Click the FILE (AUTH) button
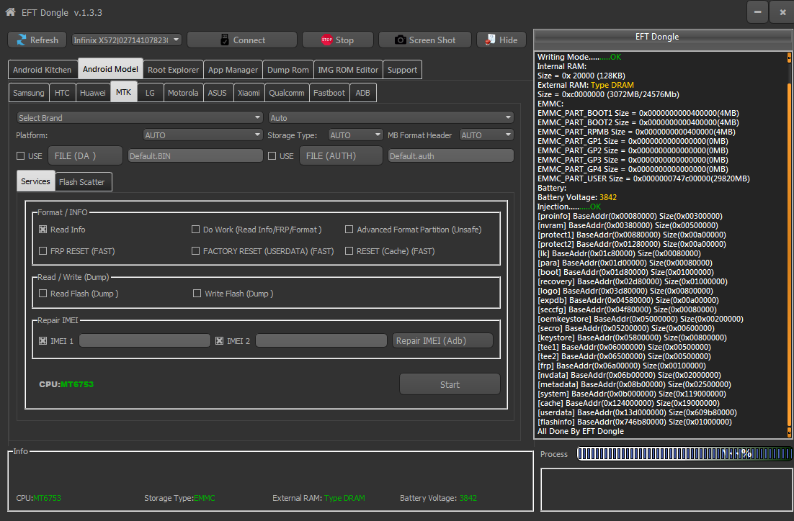Screen dimensions: 794x521 point(341,155)
